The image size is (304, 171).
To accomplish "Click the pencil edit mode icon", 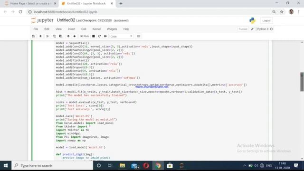I will [252, 29].
